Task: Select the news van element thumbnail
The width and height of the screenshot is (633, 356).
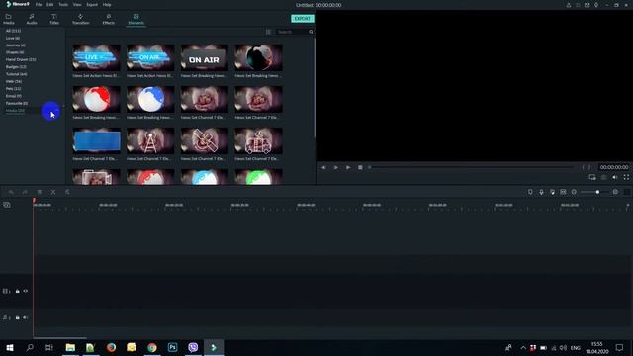Action: [258, 140]
